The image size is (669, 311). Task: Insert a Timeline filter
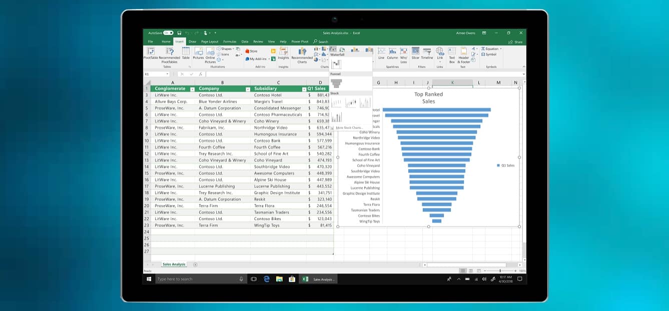(x=427, y=54)
